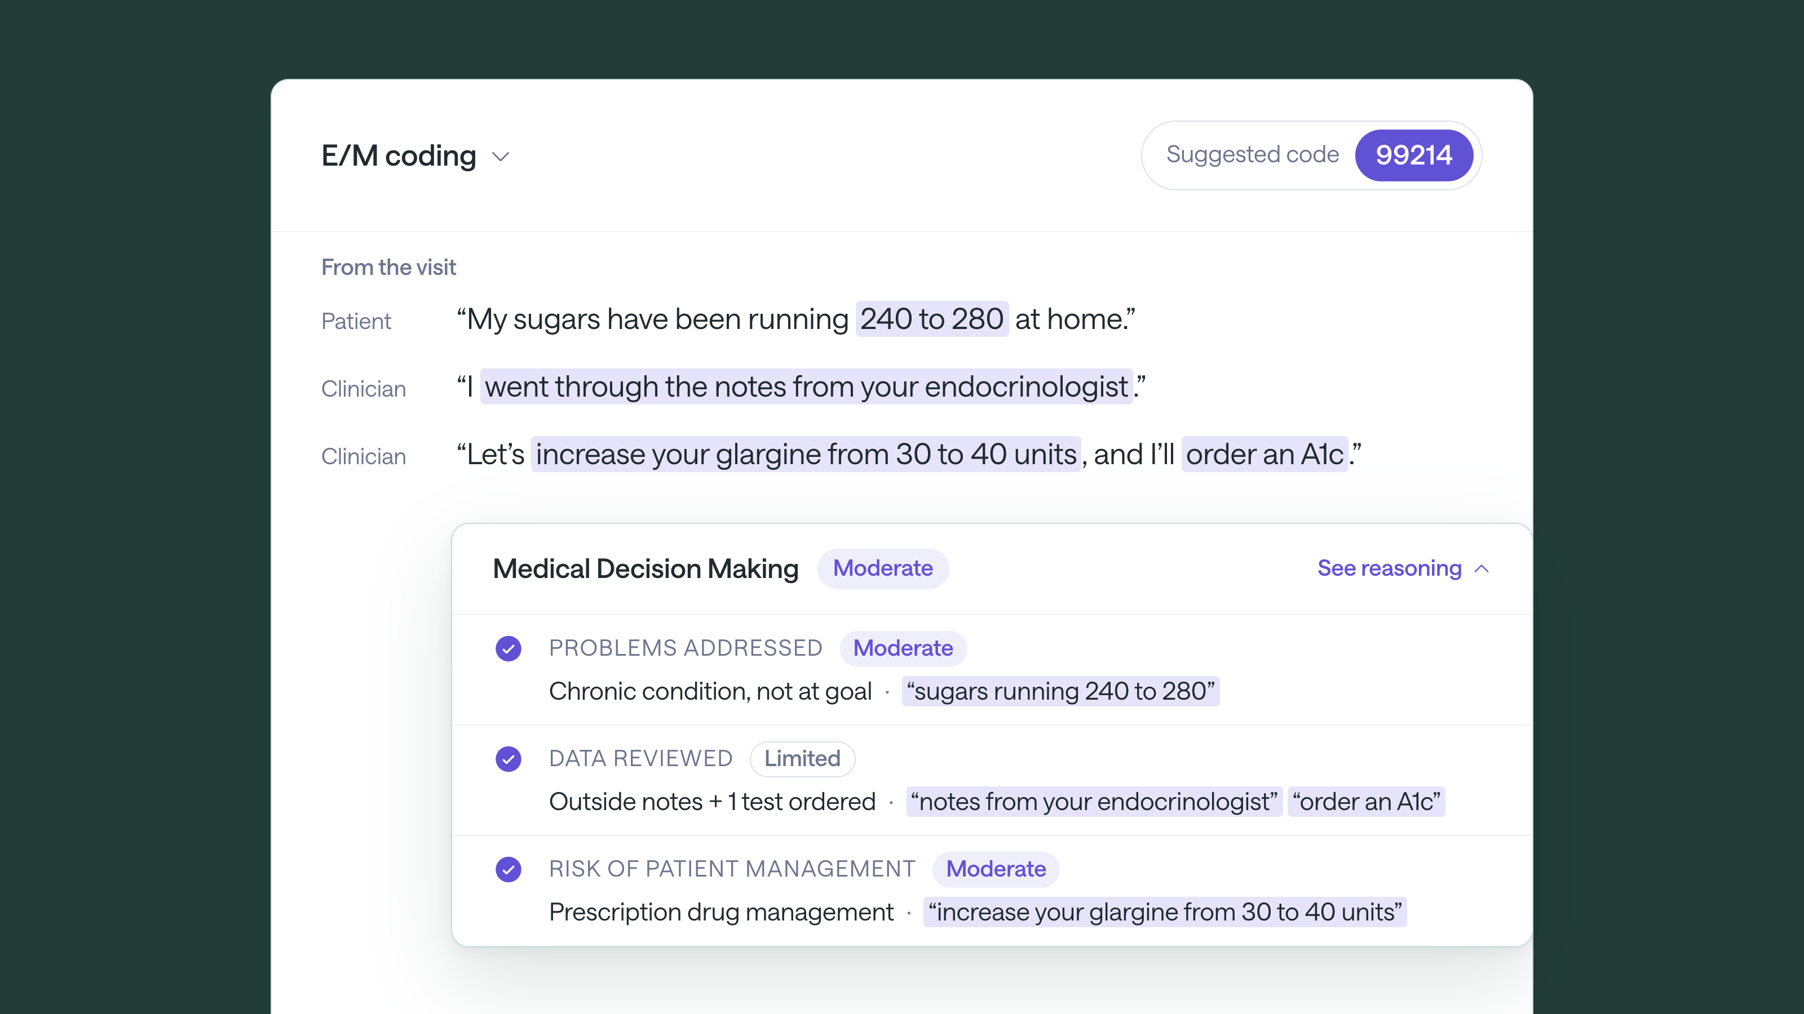Click evidence chip under Prescription drug management

1165,913
